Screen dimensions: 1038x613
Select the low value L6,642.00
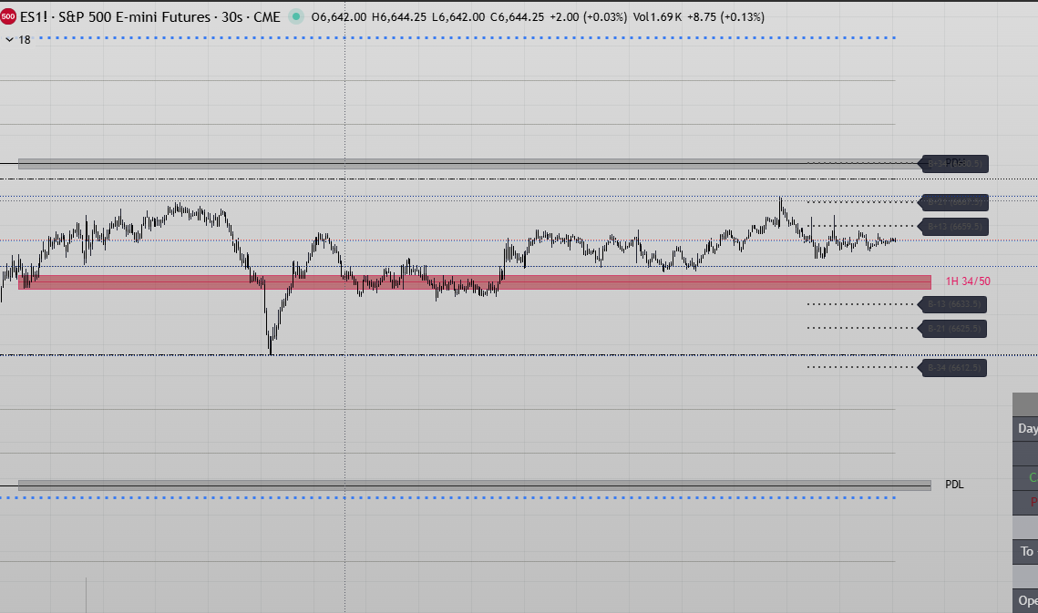point(458,16)
